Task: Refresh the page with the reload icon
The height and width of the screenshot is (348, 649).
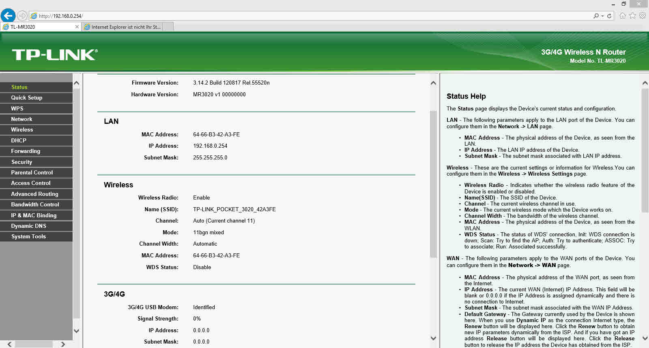Action: coord(609,16)
